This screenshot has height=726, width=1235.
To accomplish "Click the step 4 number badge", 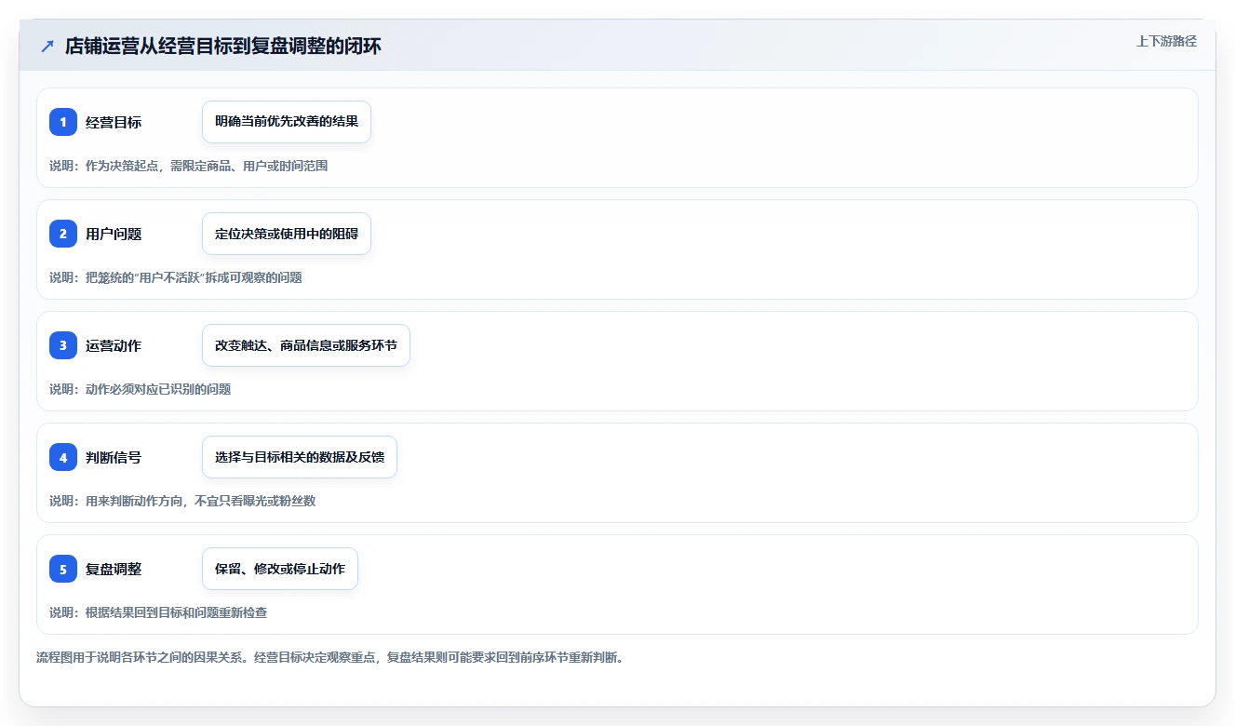I will pyautogui.click(x=63, y=457).
